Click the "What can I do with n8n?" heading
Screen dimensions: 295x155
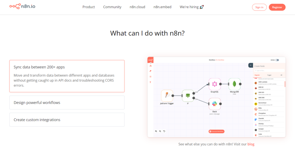(x=147, y=33)
